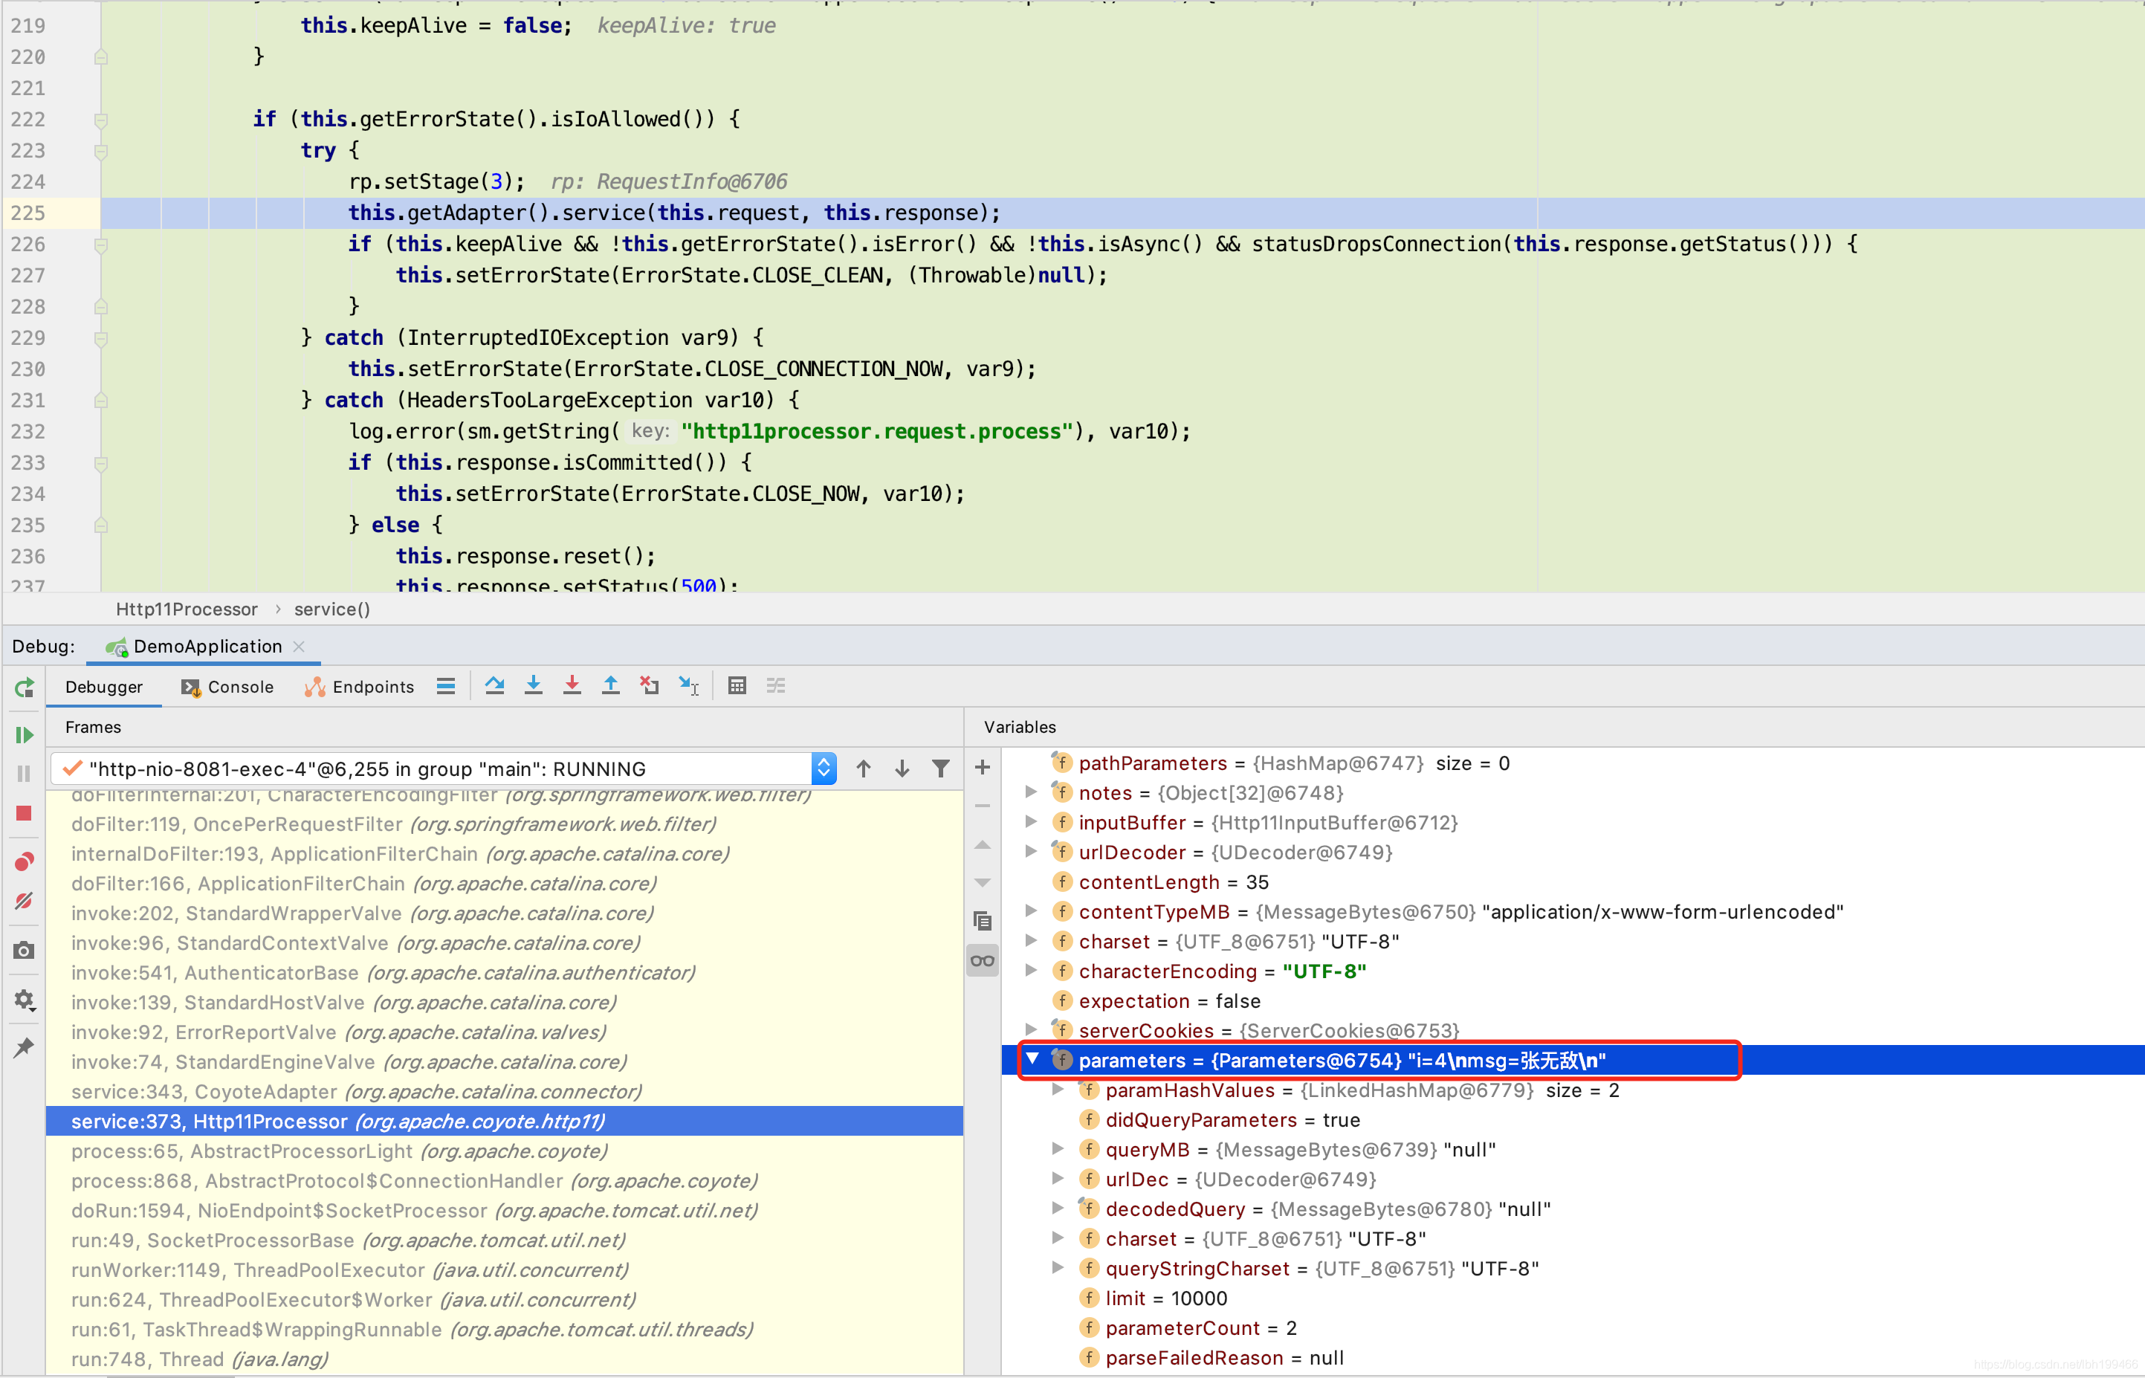Expand the notes variable
Viewport: 2145px width, 1378px height.
point(1031,793)
